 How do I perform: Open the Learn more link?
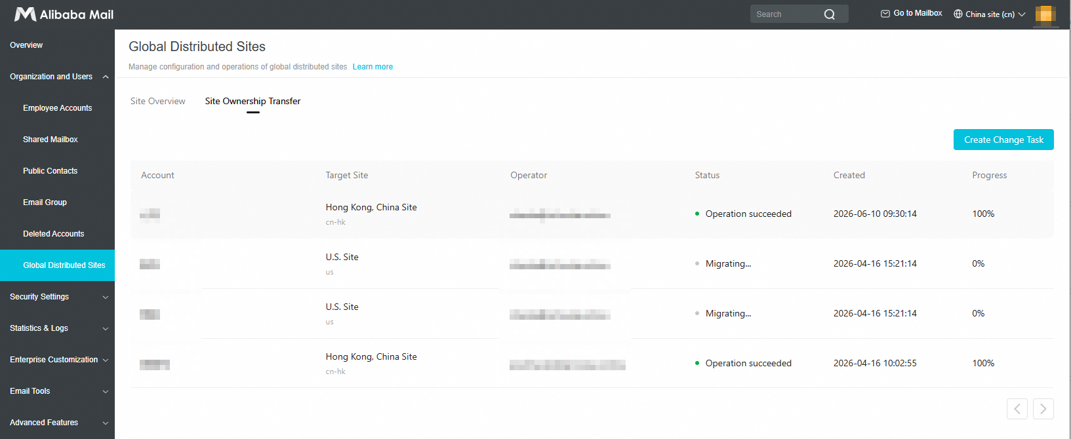coord(373,67)
